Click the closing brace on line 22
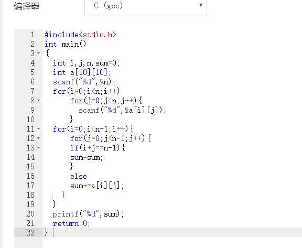Viewport: 302px width, 248px height. point(46,232)
